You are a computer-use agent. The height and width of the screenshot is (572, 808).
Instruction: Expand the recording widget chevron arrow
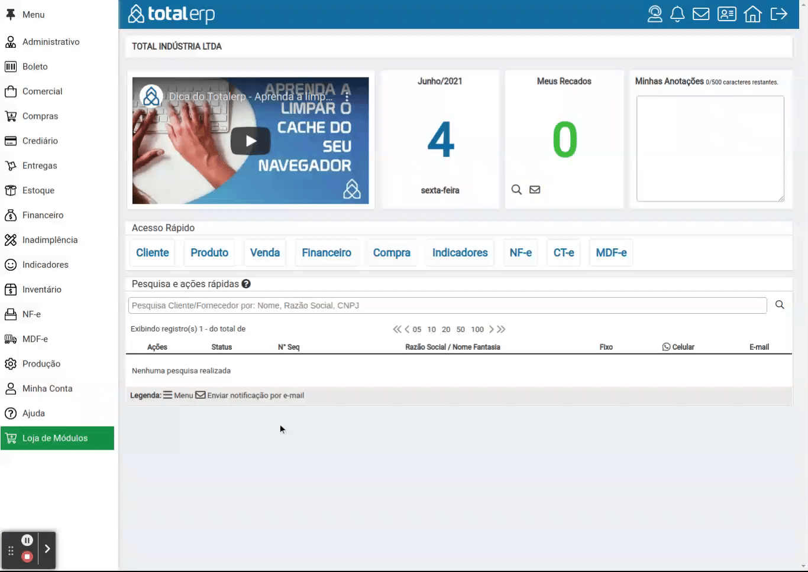tap(47, 549)
